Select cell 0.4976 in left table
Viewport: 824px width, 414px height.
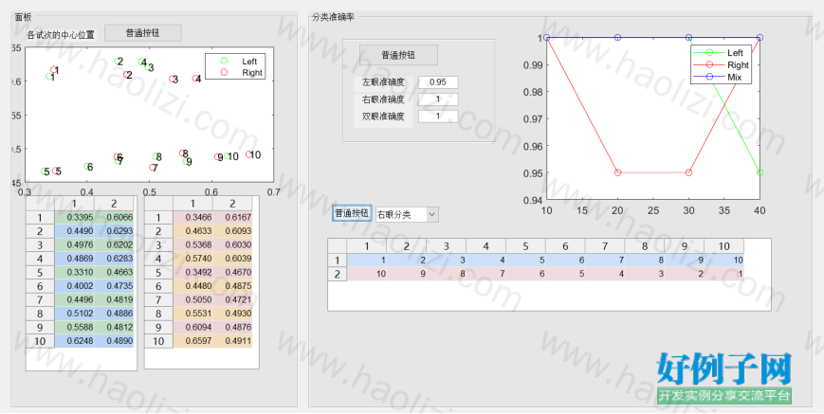[x=74, y=244]
